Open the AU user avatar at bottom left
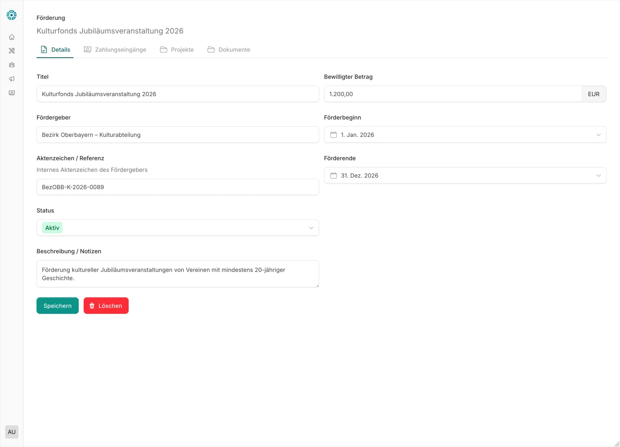The image size is (620, 447). tap(12, 431)
